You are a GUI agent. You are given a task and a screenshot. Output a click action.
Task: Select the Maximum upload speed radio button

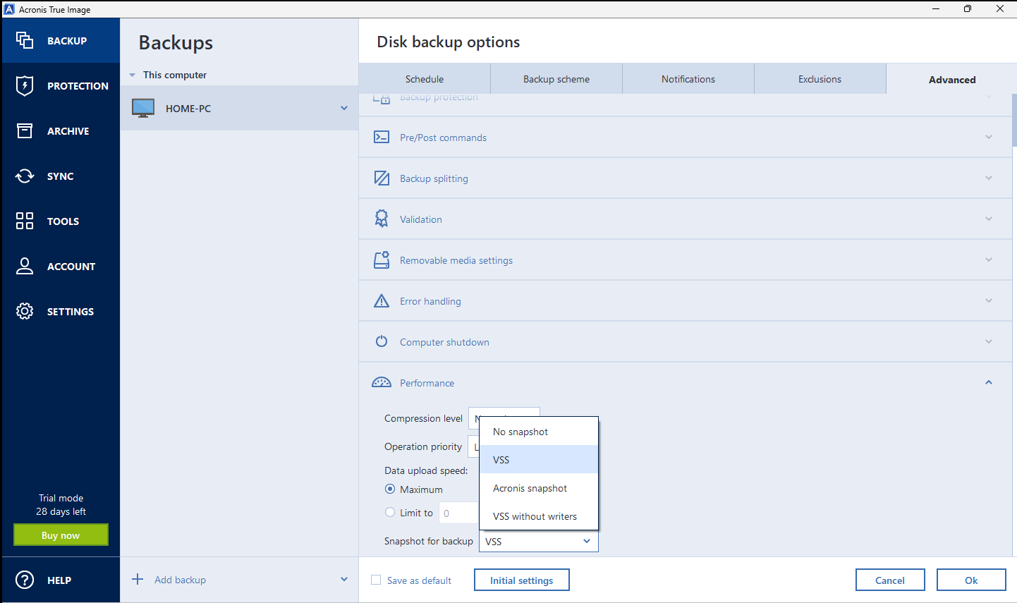pyautogui.click(x=390, y=489)
